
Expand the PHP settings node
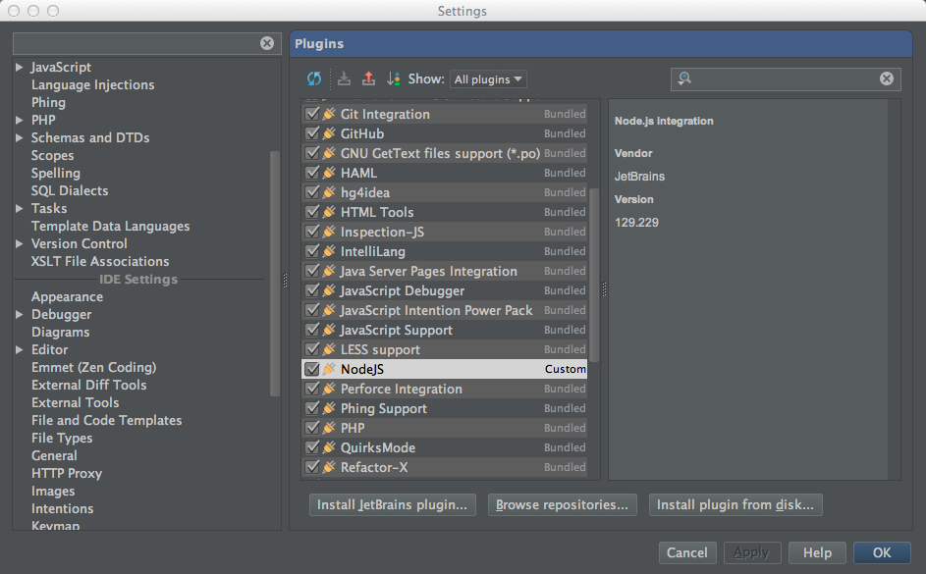tap(19, 121)
